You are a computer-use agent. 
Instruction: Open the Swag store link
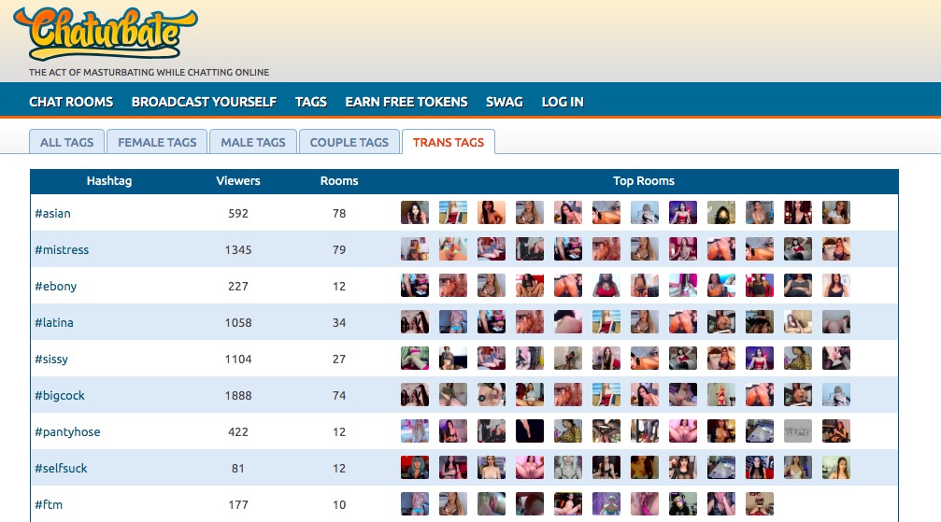tap(505, 102)
